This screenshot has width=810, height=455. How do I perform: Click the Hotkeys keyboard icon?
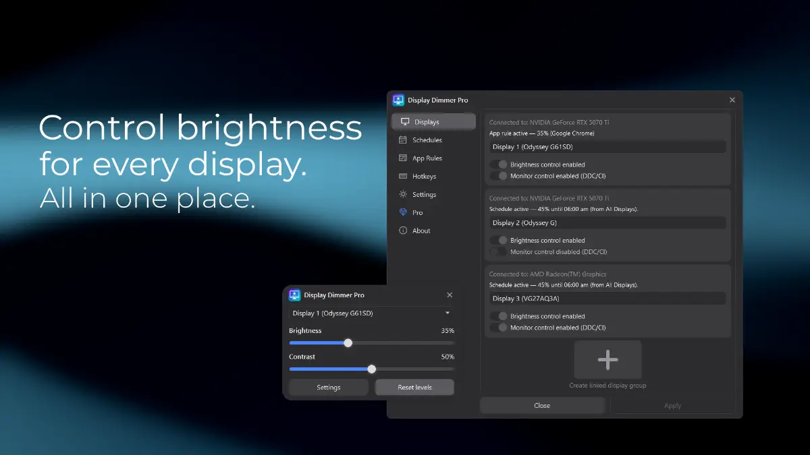(x=403, y=177)
